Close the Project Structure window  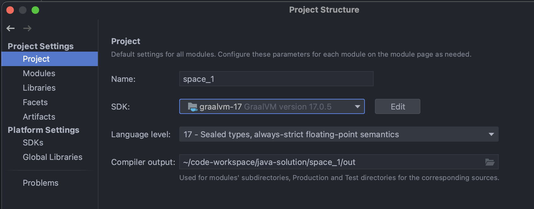point(10,10)
